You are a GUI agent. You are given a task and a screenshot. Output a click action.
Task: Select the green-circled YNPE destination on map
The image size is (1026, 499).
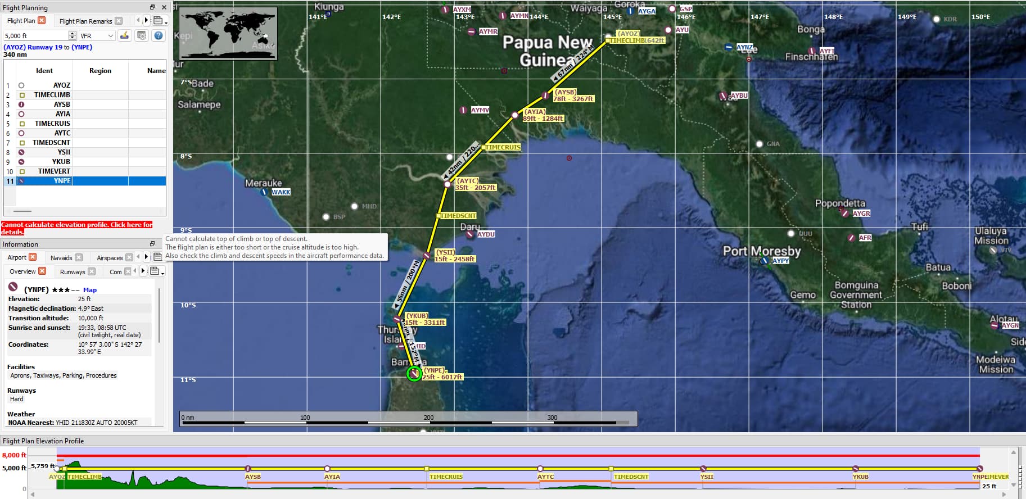click(414, 373)
